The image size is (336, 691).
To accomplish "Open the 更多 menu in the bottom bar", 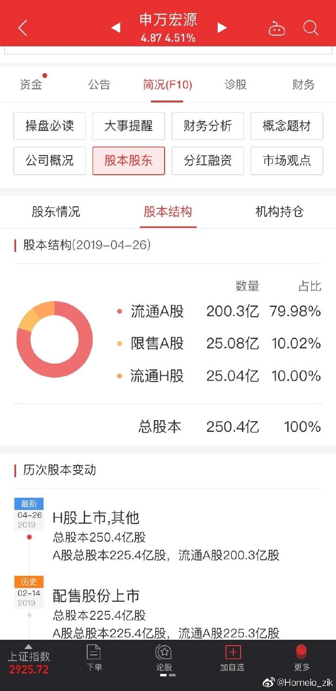I will 301,660.
